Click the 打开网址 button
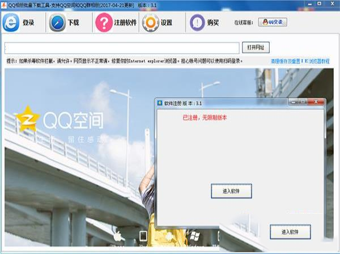340x254 pixels. 256,47
